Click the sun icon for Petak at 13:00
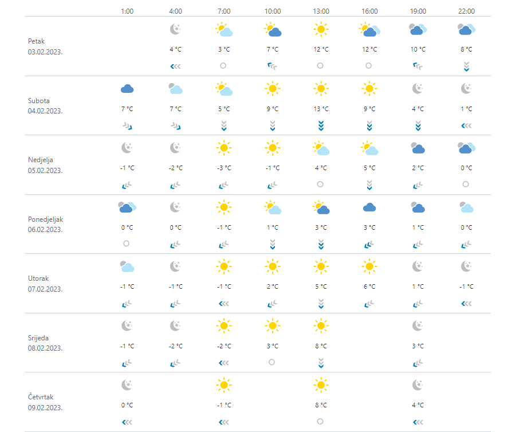 [x=321, y=29]
